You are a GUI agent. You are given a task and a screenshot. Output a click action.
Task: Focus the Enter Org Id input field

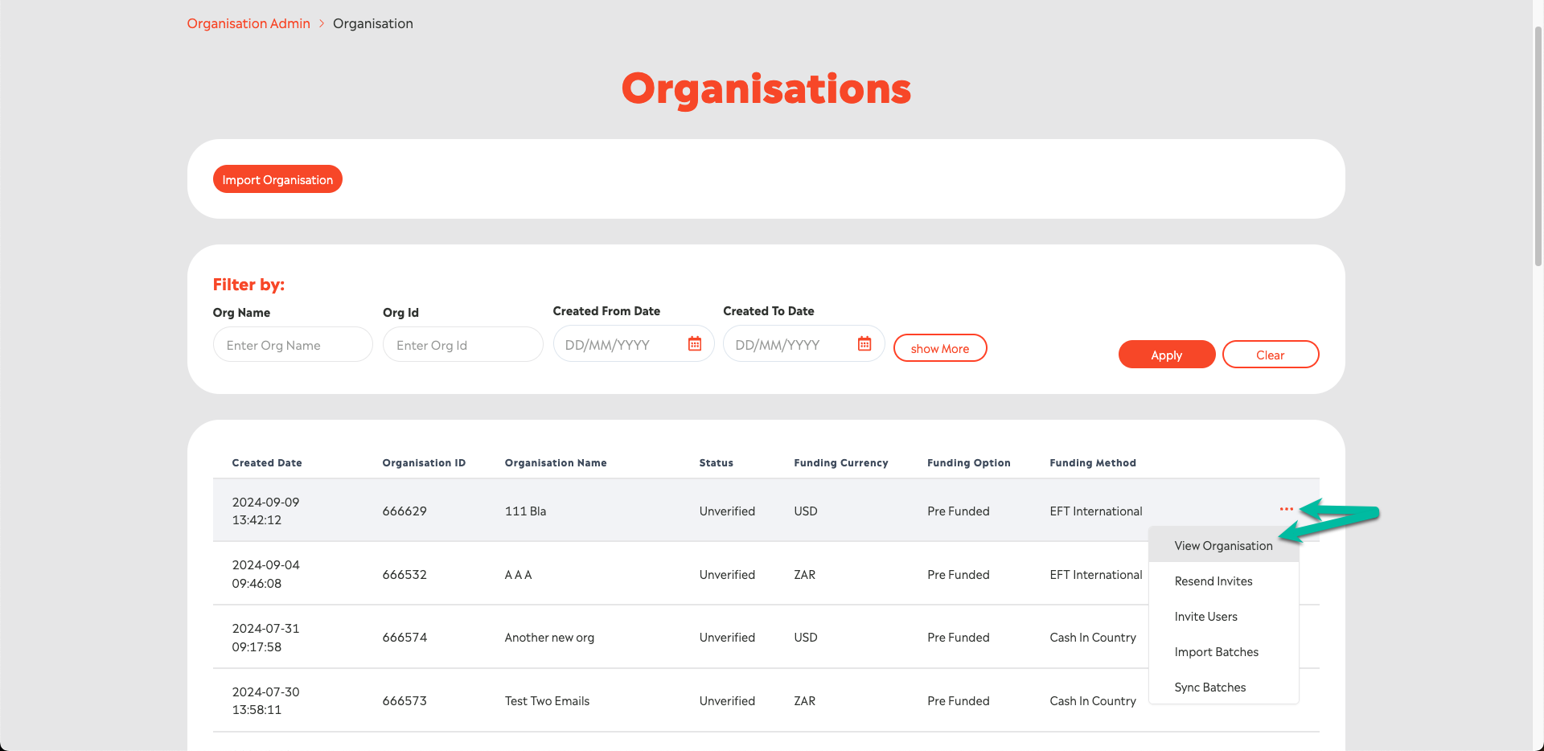click(x=462, y=344)
